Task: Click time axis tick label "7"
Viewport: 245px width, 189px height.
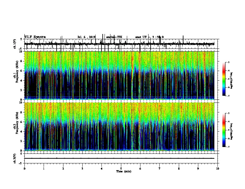Action: pyautogui.click(x=160, y=169)
